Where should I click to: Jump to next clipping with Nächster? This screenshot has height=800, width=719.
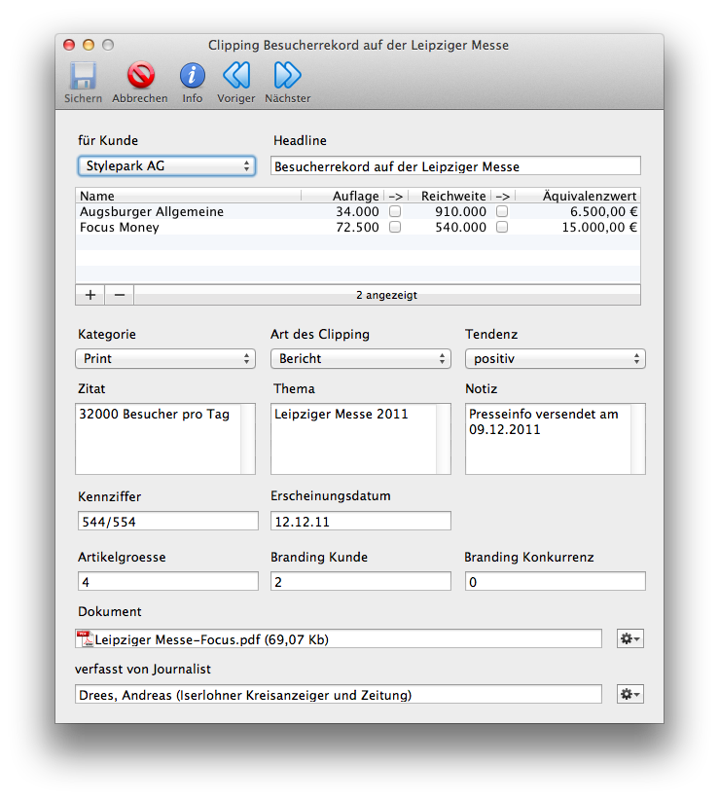coord(287,75)
